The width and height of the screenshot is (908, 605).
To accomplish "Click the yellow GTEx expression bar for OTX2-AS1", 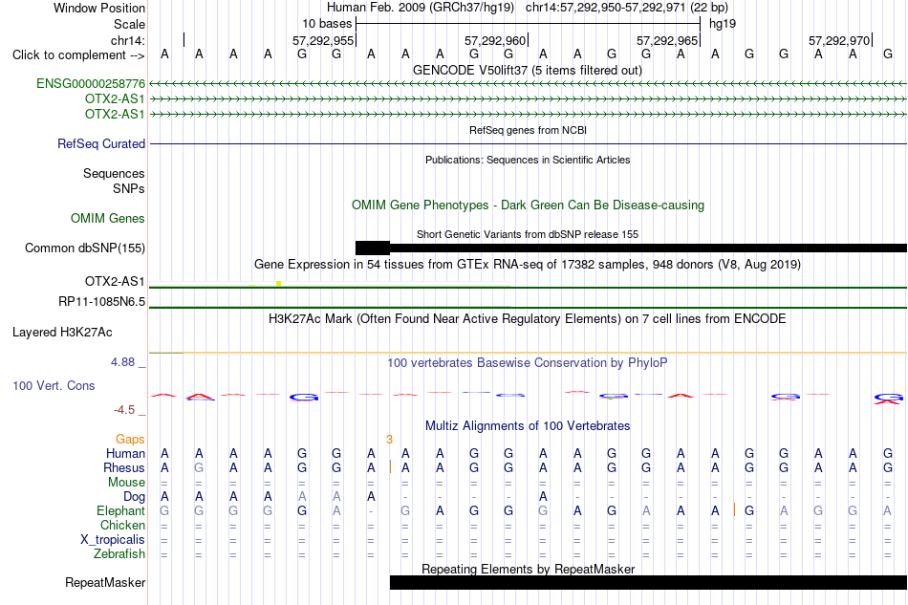I will (x=278, y=283).
